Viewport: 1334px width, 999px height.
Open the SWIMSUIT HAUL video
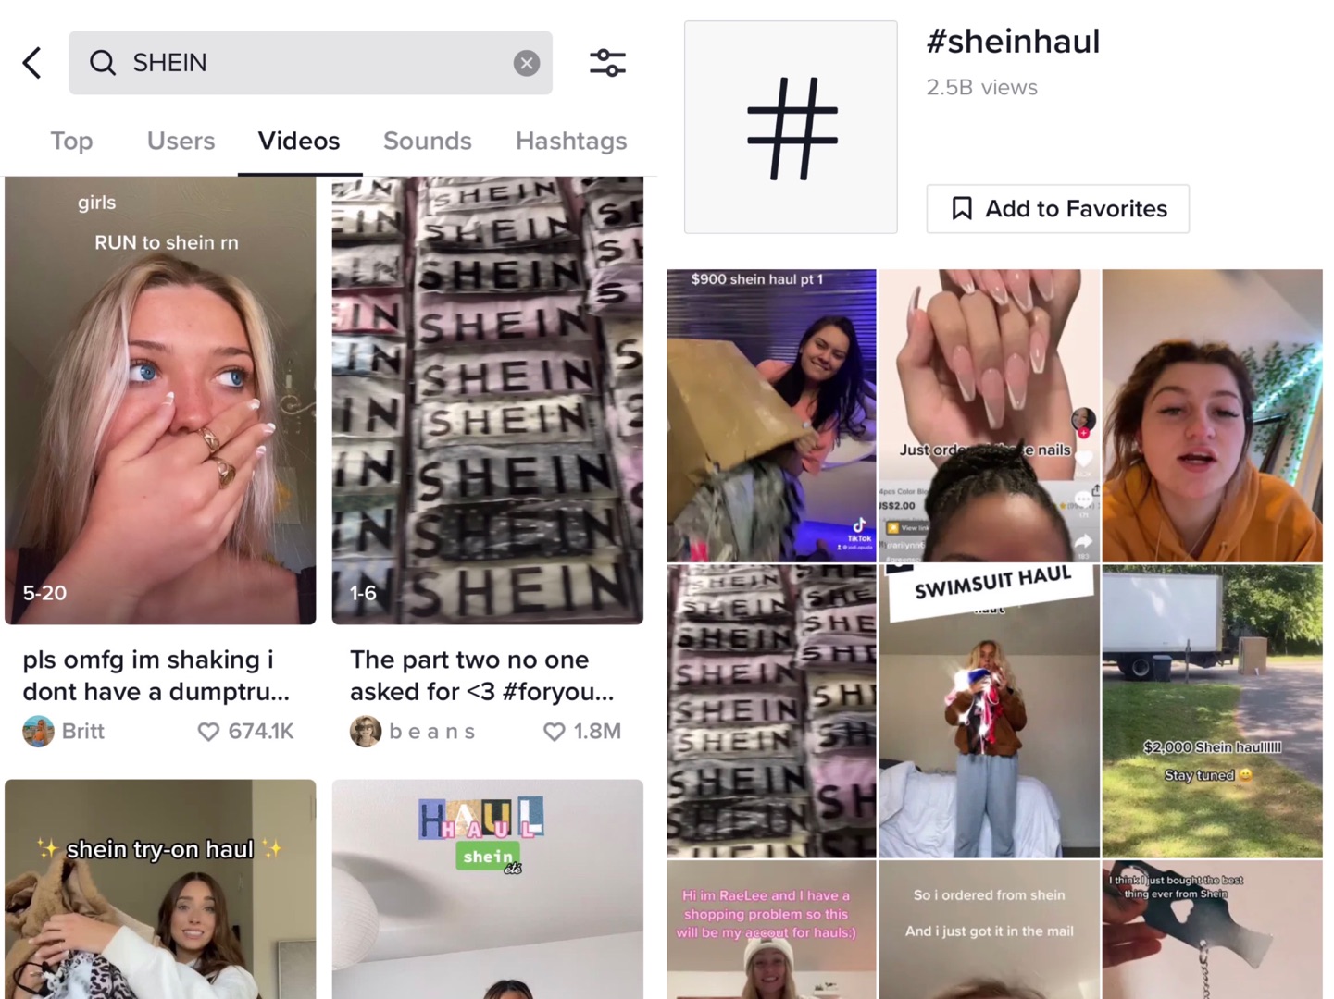(x=989, y=711)
